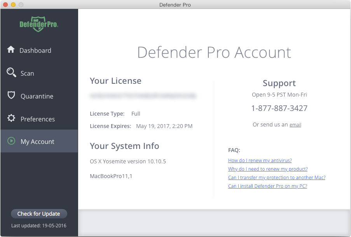Open the Quarantine section
The image size is (351, 237).
click(x=39, y=96)
